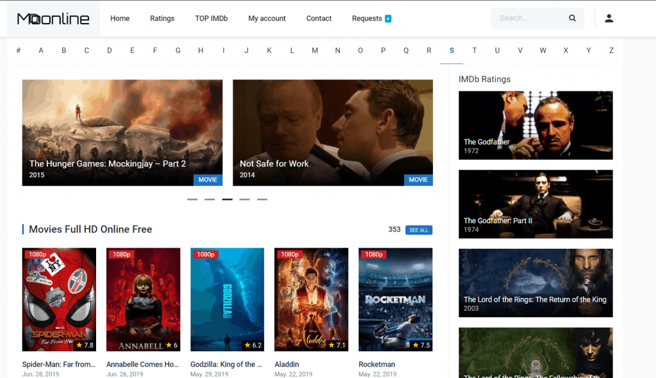656x378 pixels.
Task: Filter titles by letter E
Action: pyautogui.click(x=132, y=51)
